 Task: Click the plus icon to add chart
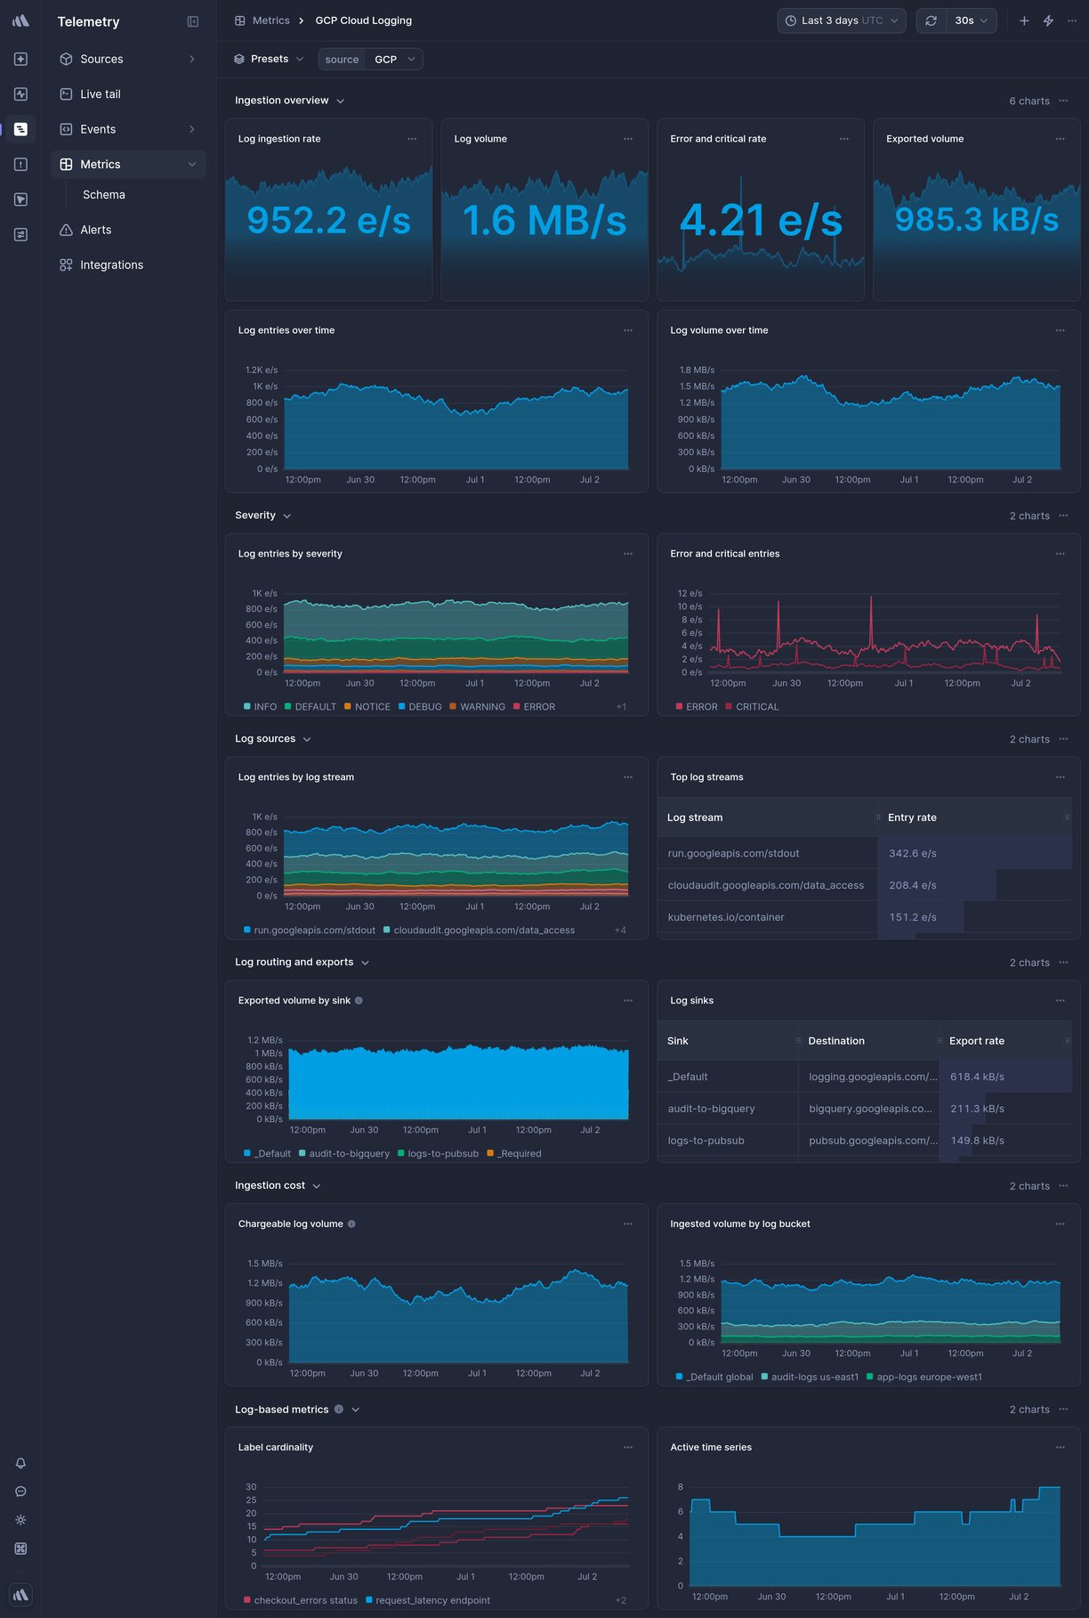1024,20
